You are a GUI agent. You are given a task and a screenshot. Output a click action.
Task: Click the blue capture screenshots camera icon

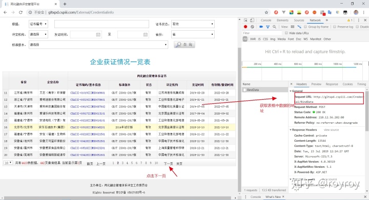(x=261, y=27)
